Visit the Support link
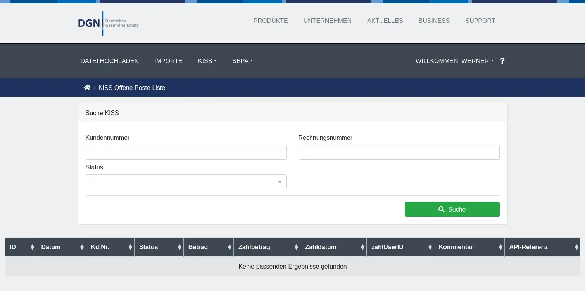Screen dimensions: 585x291 (480, 21)
